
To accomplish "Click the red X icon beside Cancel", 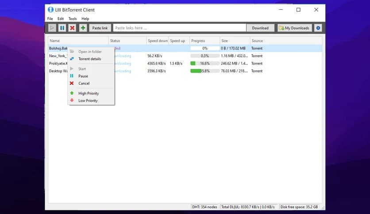I will tap(72, 83).
